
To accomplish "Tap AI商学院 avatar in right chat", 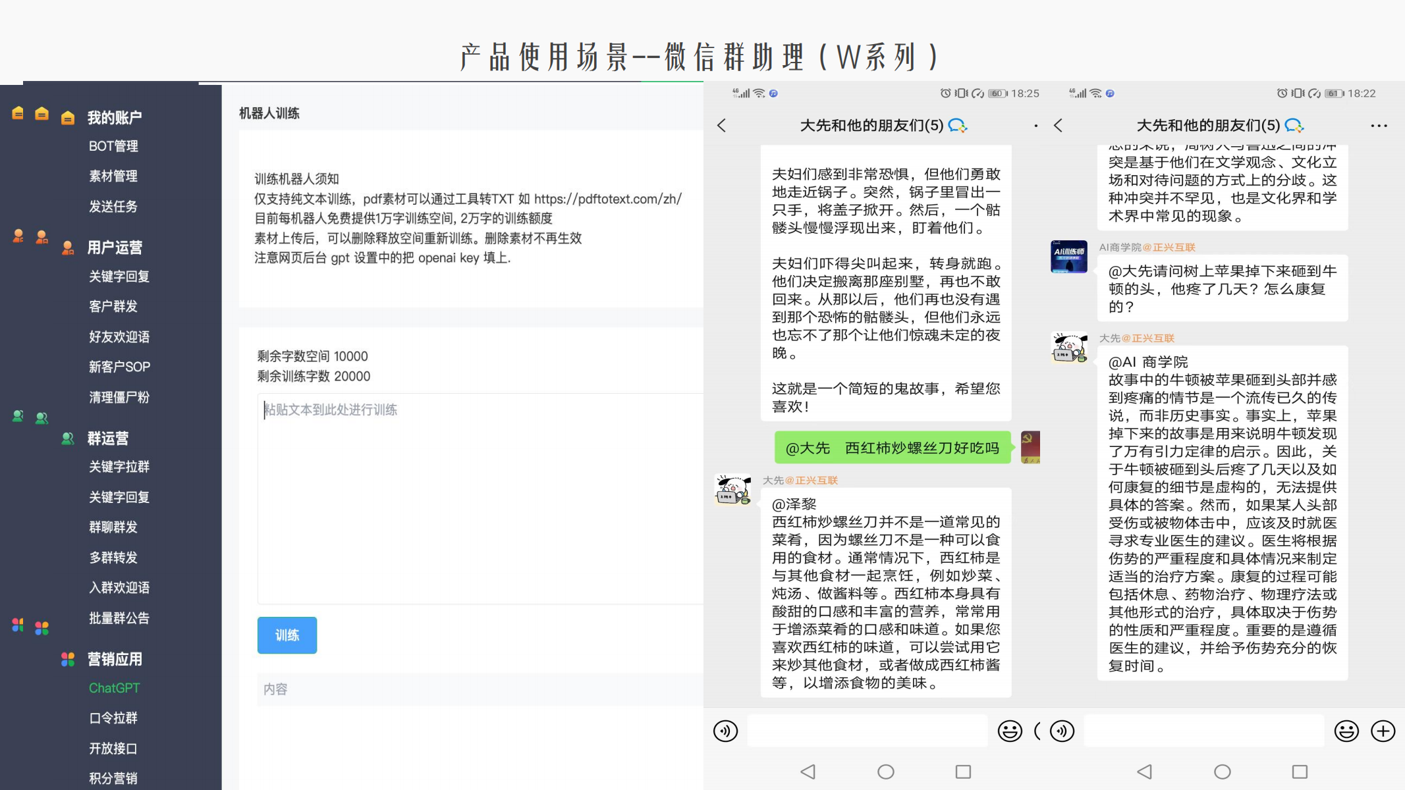I will 1069,257.
